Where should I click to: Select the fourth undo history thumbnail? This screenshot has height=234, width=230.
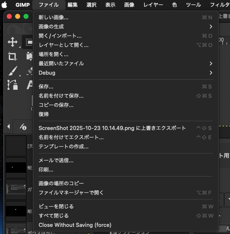pos(16,211)
